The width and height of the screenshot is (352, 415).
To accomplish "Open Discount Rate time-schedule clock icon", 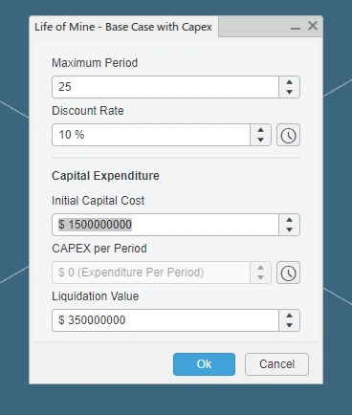I will point(288,135).
